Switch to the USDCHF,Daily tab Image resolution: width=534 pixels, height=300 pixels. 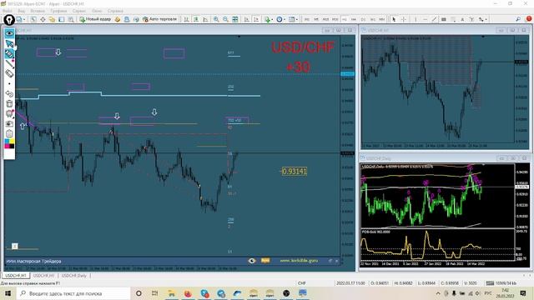point(74,276)
